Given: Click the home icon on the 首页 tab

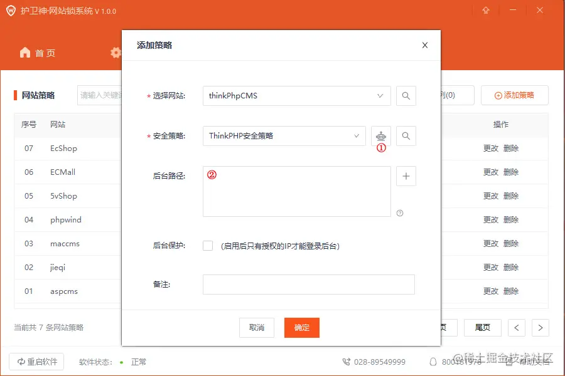Looking at the screenshot, I should coord(24,53).
